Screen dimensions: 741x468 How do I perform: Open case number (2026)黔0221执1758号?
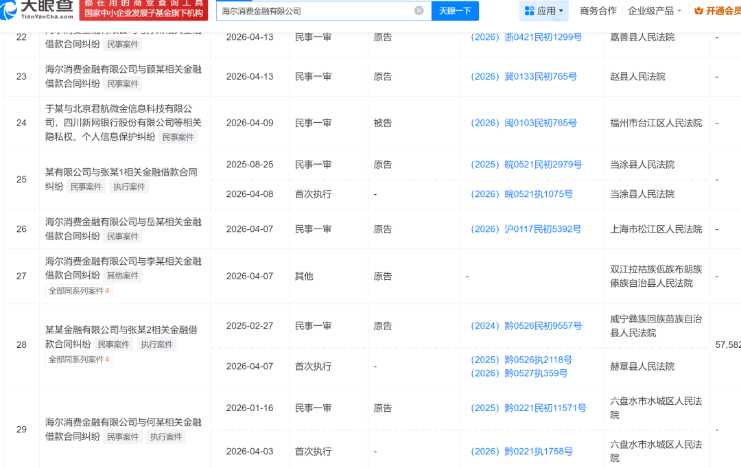[x=521, y=452]
